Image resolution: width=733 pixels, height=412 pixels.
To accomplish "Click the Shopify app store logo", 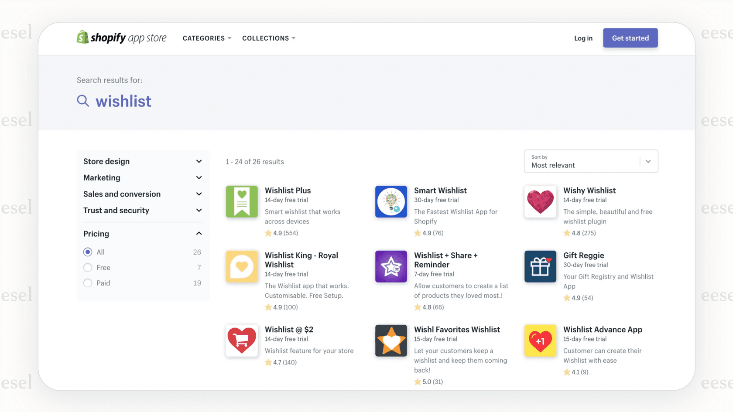I will tap(122, 37).
